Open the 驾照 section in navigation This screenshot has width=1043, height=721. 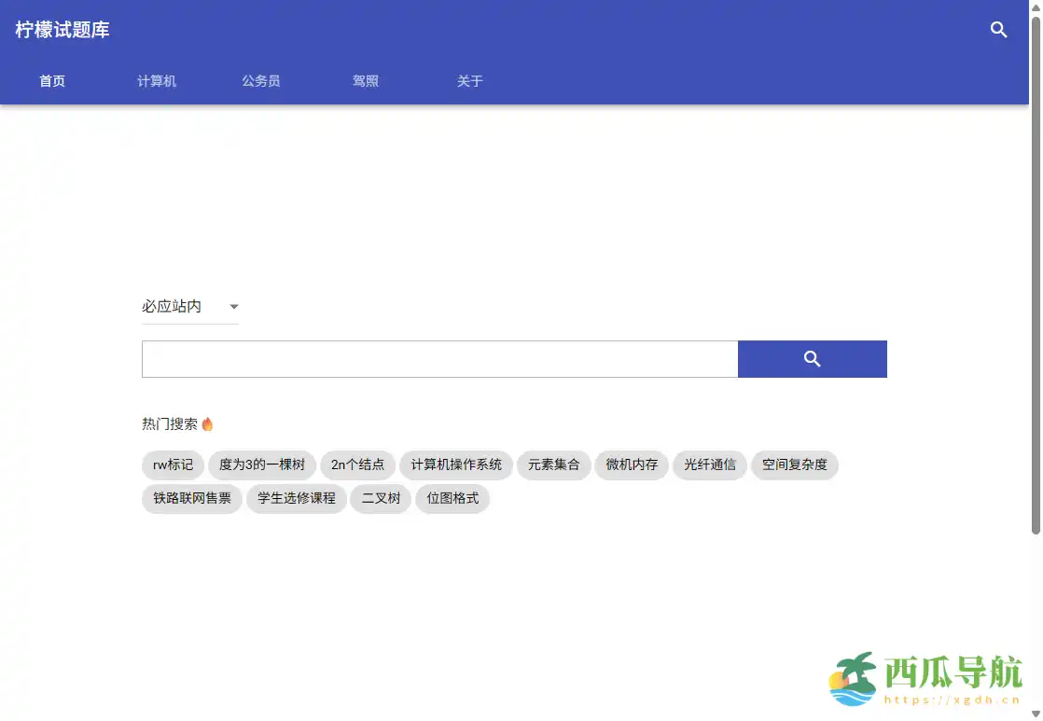[x=365, y=81]
